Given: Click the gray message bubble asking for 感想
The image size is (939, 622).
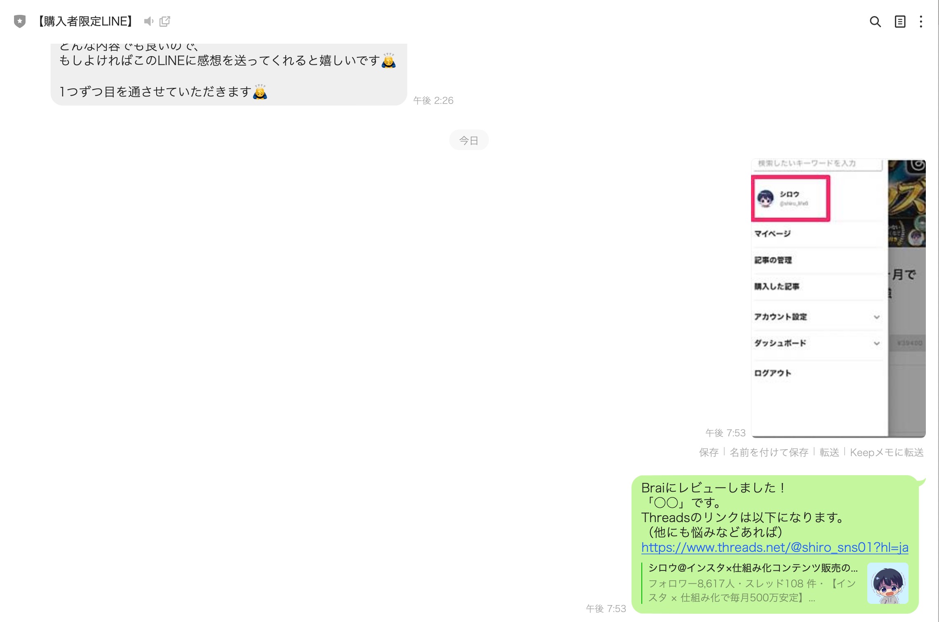Looking at the screenshot, I should 228,74.
